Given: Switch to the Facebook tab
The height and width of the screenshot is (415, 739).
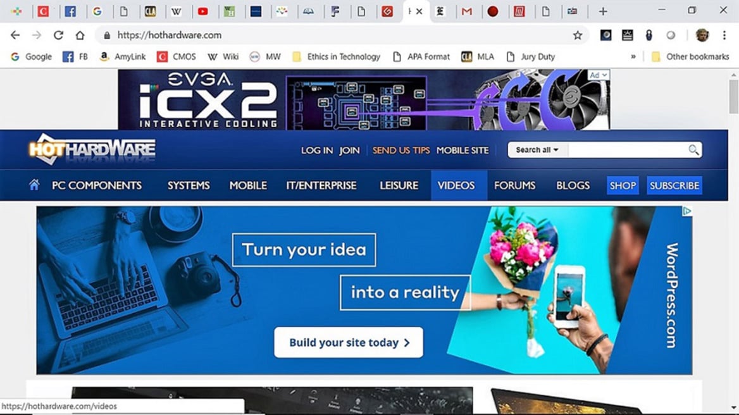Looking at the screenshot, I should pyautogui.click(x=70, y=11).
